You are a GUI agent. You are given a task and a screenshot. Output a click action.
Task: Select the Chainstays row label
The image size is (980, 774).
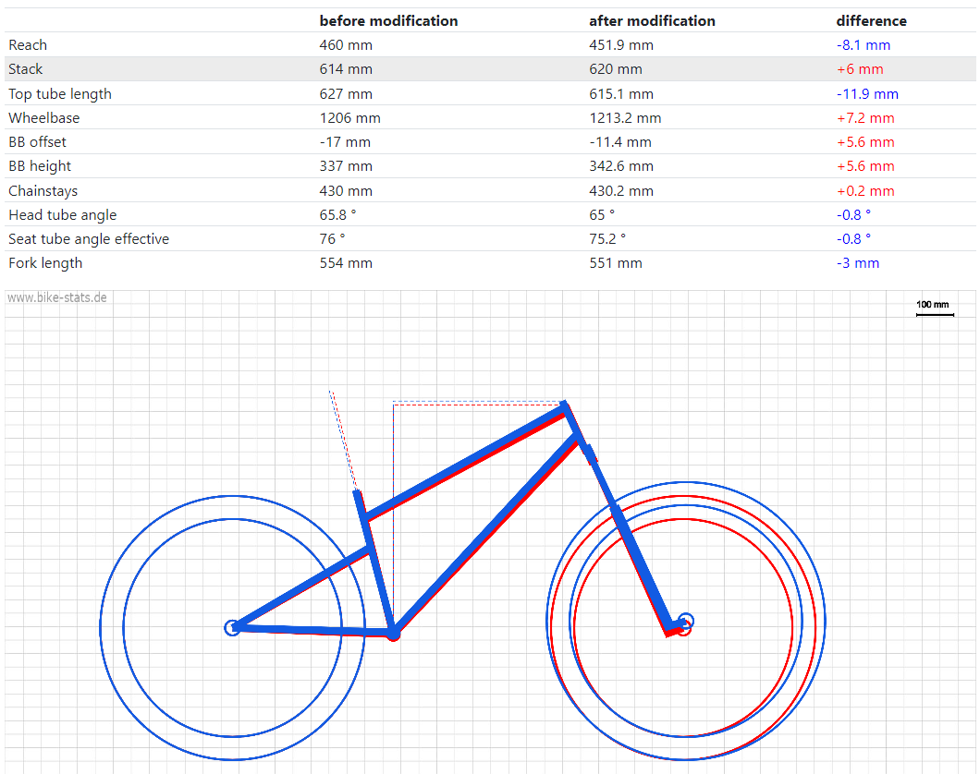tap(43, 191)
